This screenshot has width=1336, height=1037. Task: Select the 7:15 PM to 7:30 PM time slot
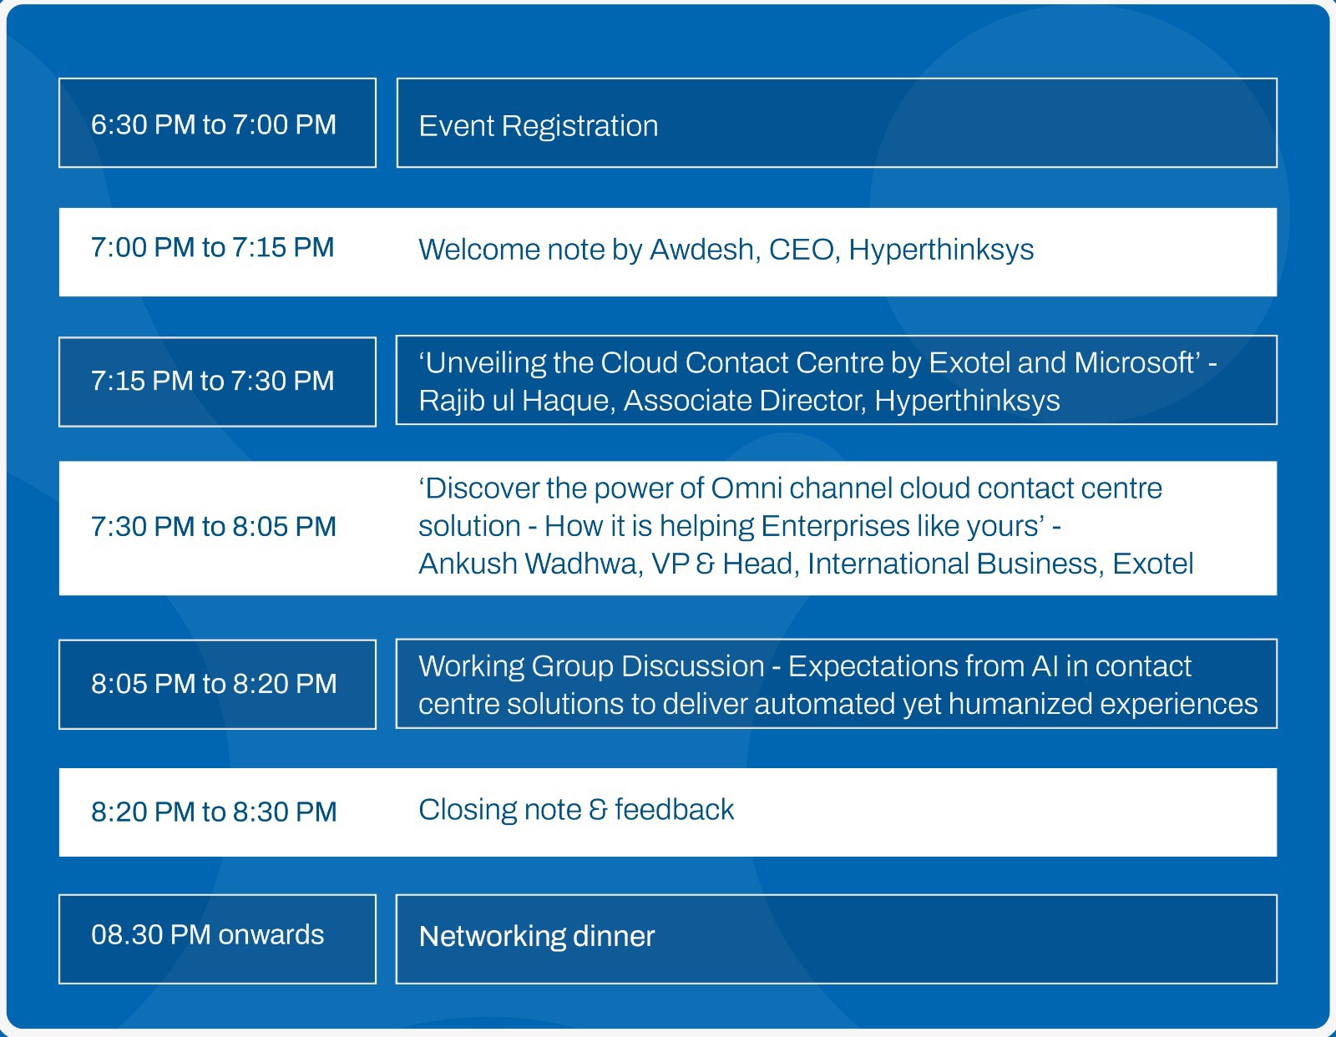coord(217,382)
